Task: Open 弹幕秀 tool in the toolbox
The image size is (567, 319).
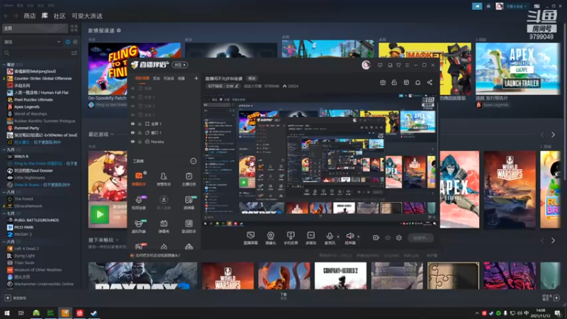Action: coord(164,226)
